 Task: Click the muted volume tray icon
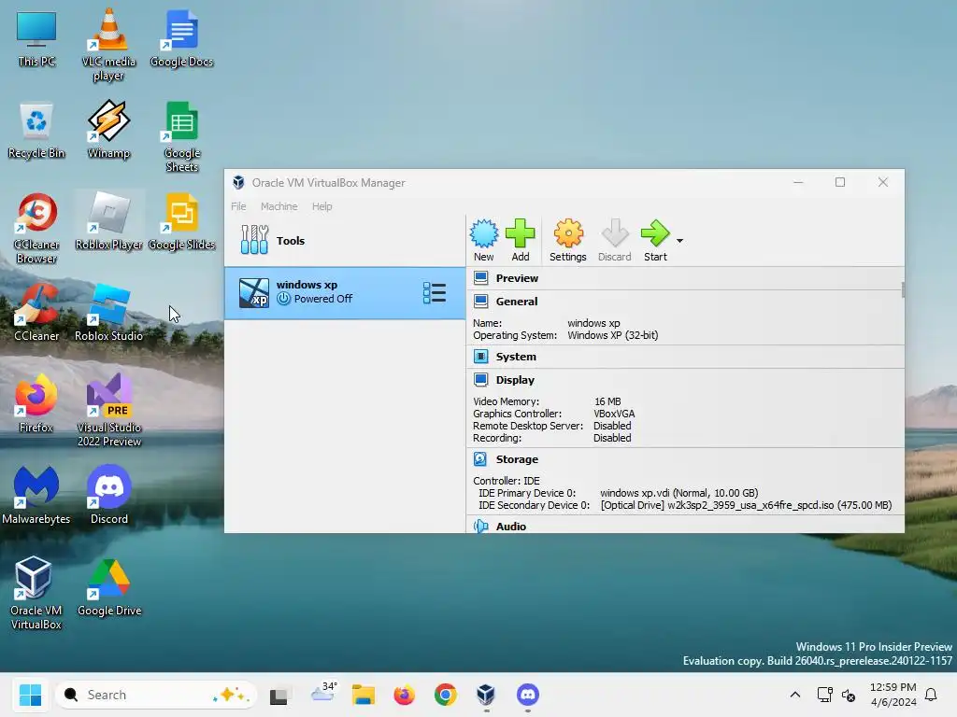[x=849, y=695]
